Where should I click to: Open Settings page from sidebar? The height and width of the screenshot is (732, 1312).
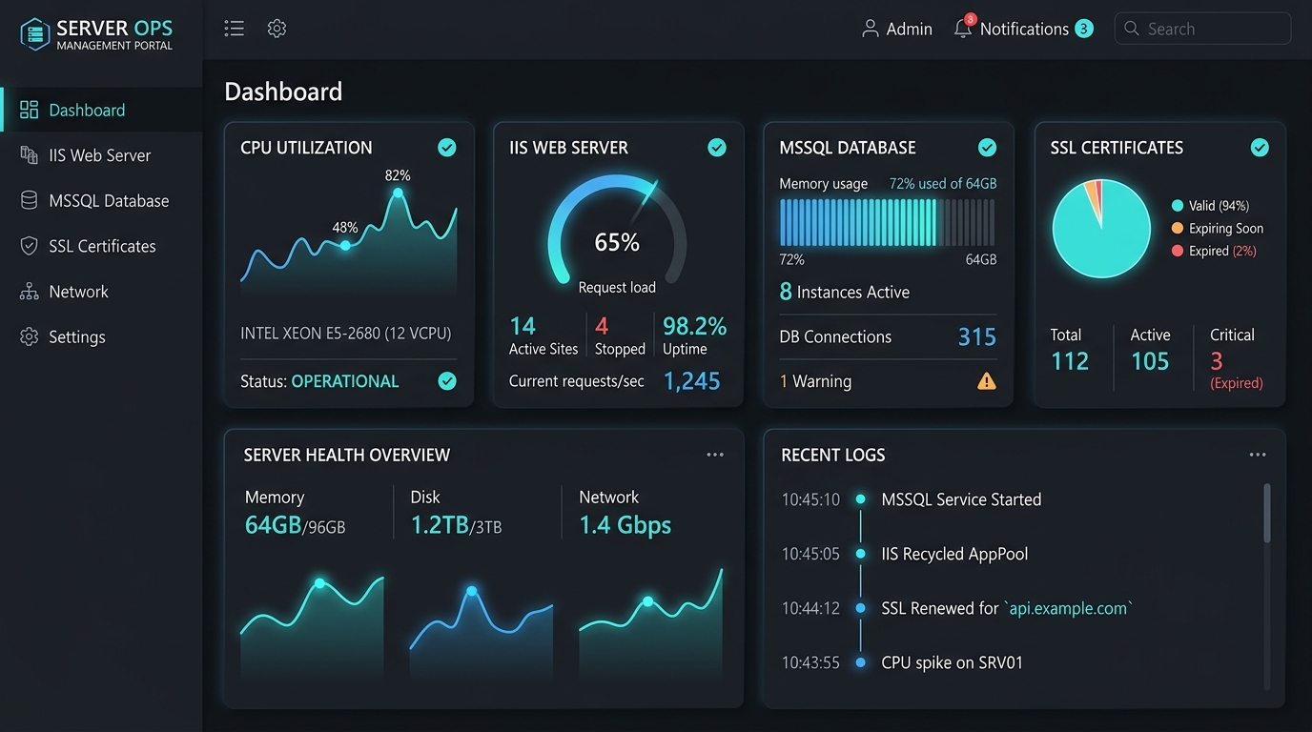[101, 336]
